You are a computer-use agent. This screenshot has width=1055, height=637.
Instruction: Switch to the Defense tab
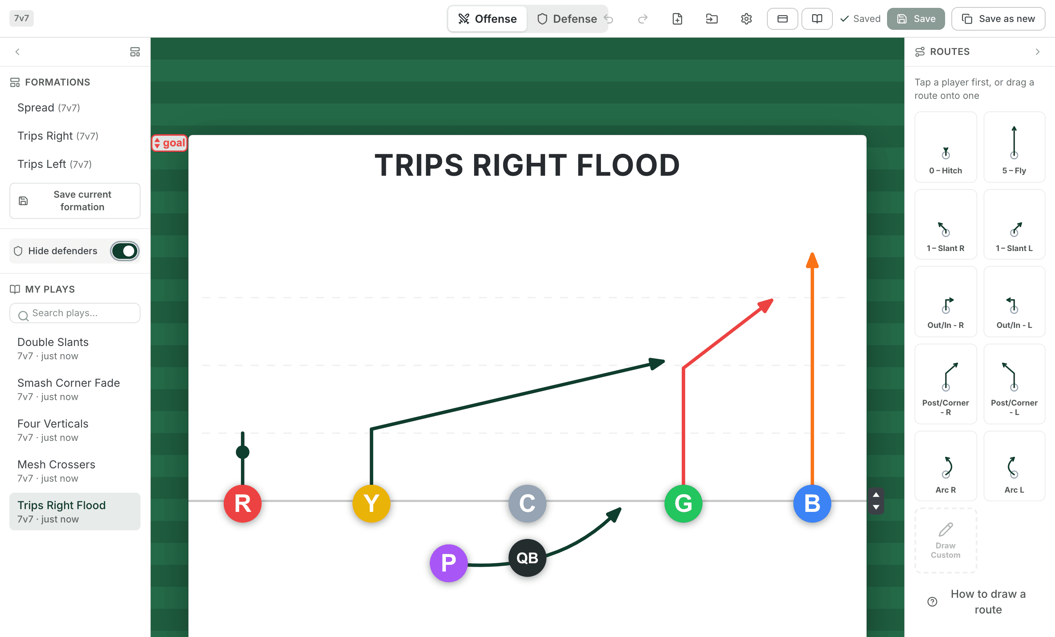[567, 19]
